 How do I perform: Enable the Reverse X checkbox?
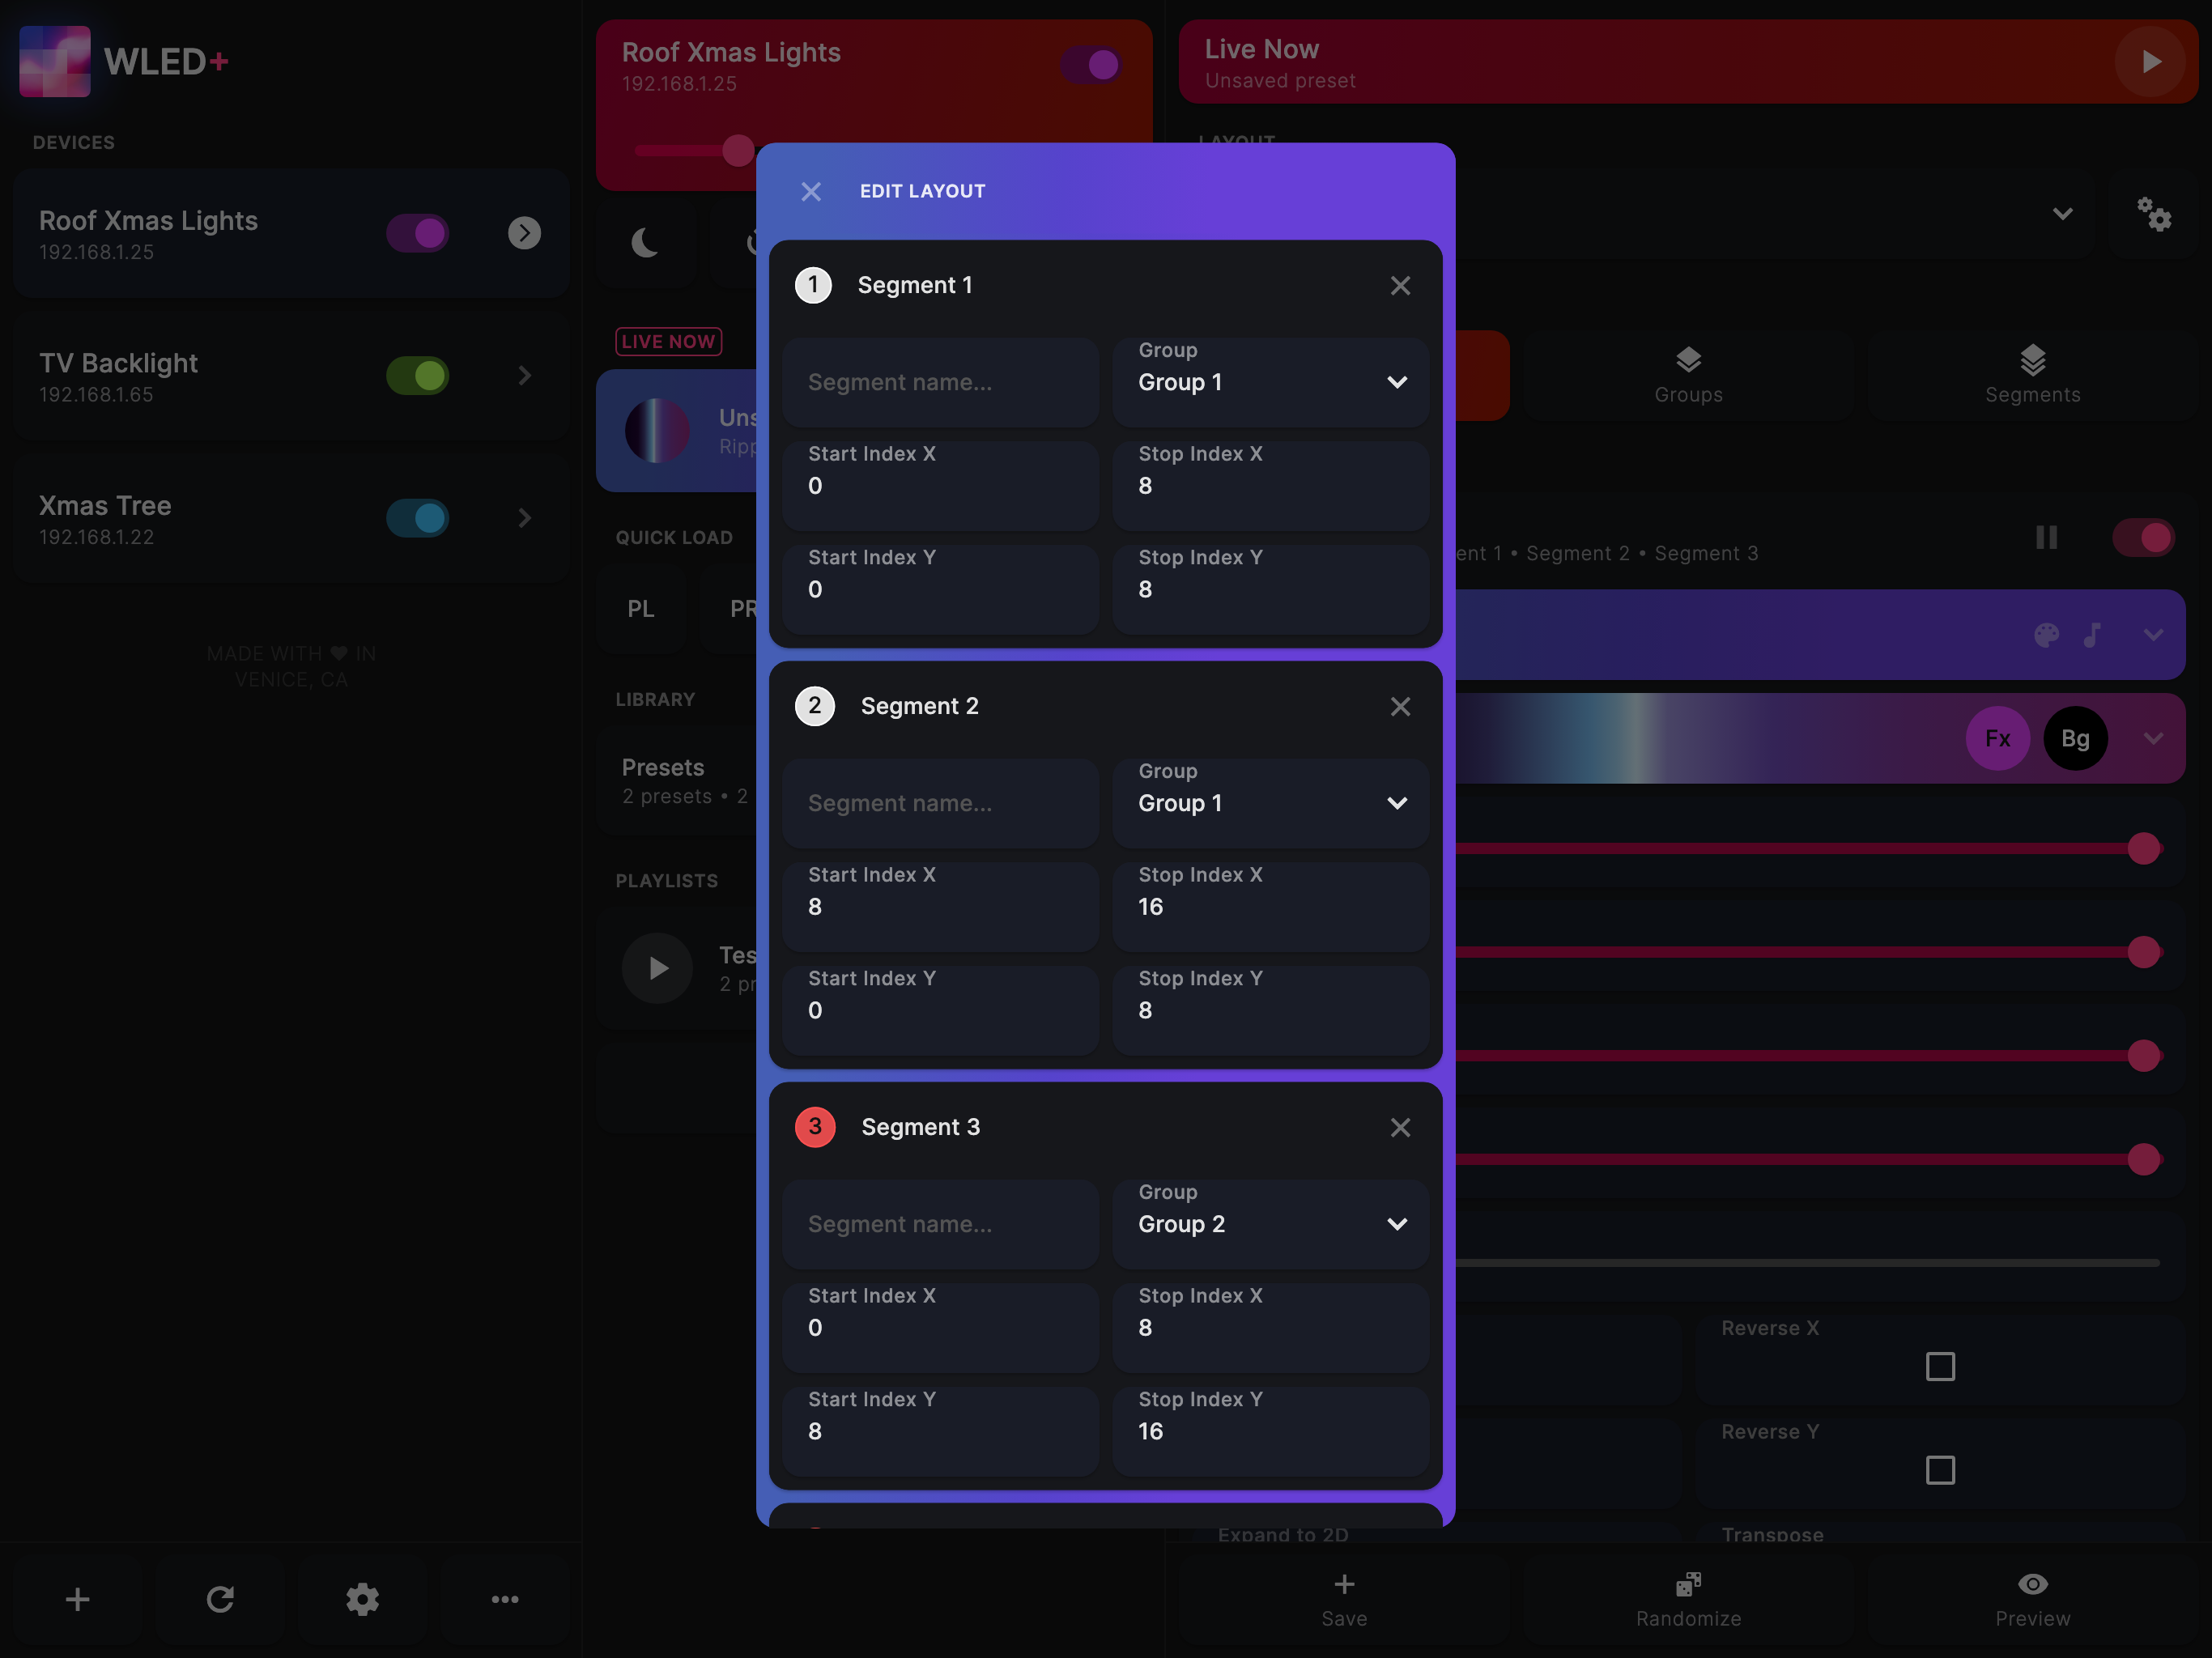coord(1940,1367)
